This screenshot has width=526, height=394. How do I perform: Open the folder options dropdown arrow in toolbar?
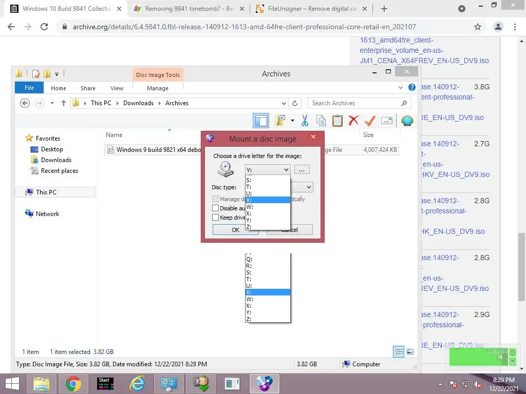click(292, 121)
